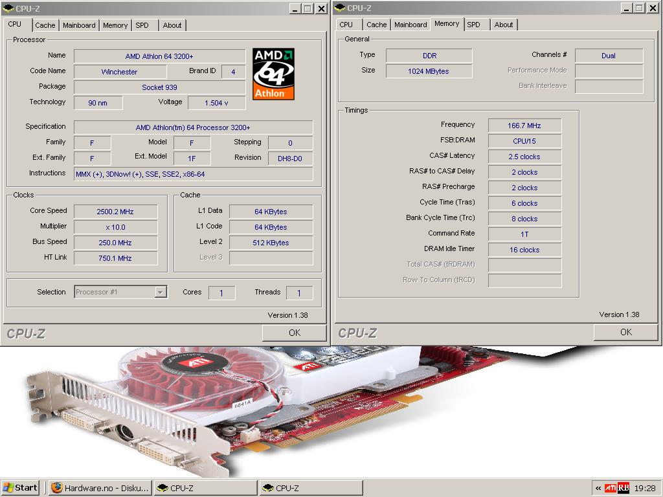Image resolution: width=663 pixels, height=497 pixels.
Task: Click the Dual channels value
Action: point(609,56)
